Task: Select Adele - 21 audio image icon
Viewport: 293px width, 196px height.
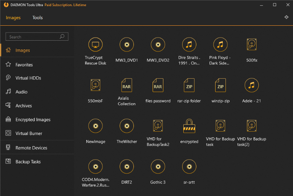Action: point(252,85)
